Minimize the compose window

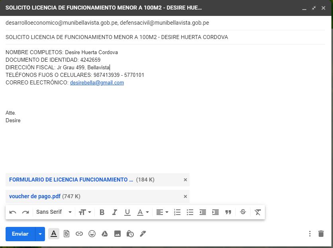[x=304, y=8]
